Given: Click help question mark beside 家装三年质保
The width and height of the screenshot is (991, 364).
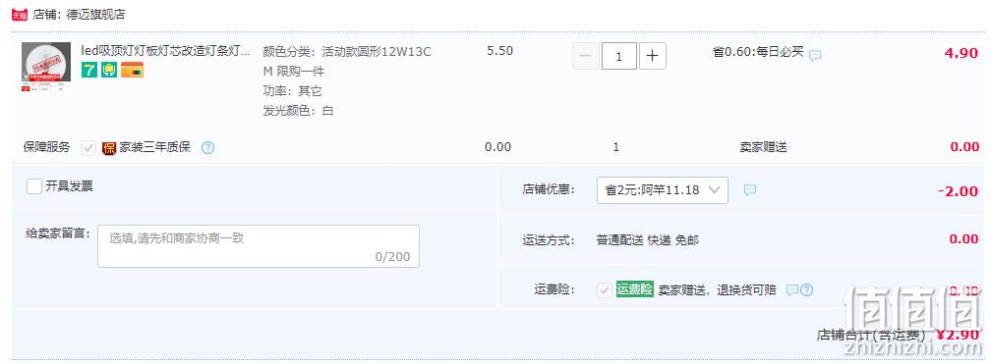Looking at the screenshot, I should tap(208, 148).
